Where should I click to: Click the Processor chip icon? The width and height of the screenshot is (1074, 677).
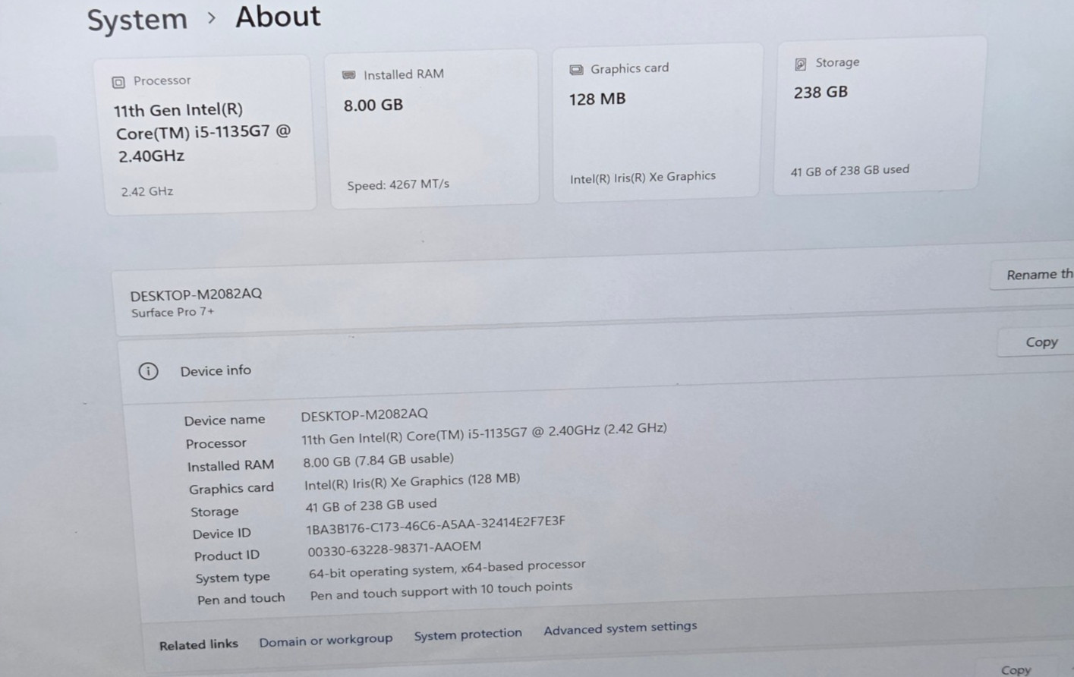(118, 82)
